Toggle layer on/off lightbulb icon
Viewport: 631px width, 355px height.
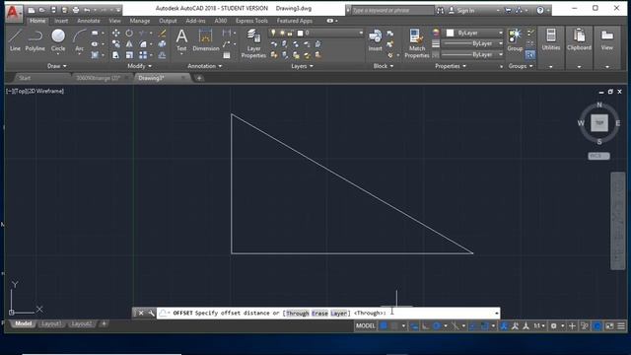[273, 33]
